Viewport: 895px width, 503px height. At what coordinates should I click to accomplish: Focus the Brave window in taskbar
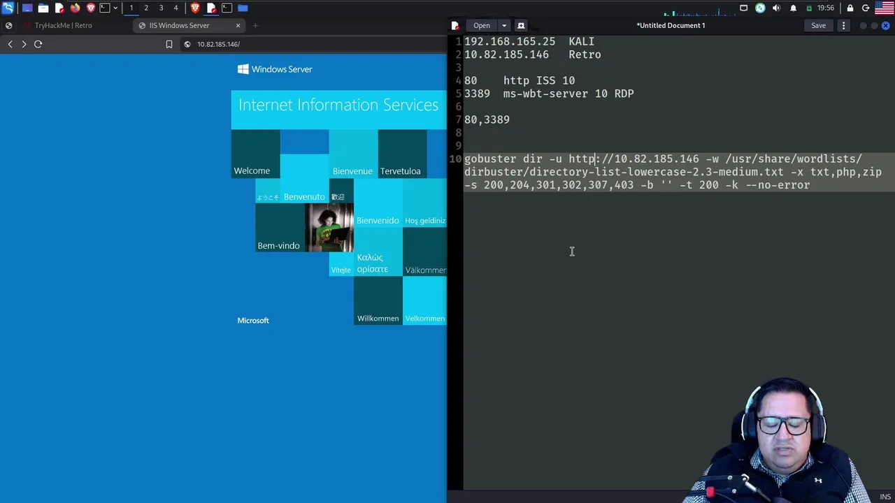click(195, 8)
